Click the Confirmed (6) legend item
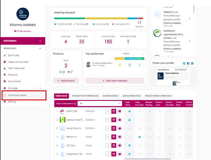The width and height of the screenshot is (211, 160). coord(63,24)
